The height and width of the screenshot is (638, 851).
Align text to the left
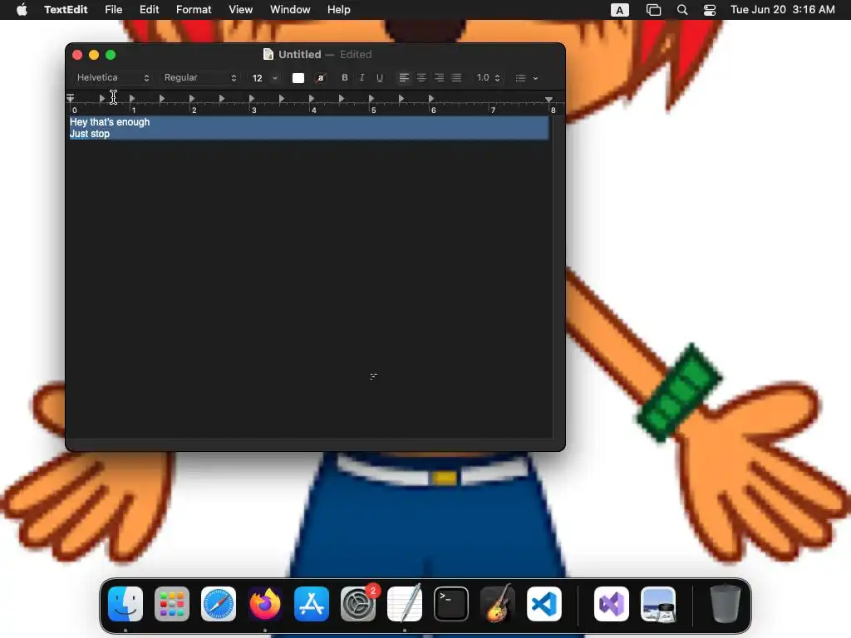[x=404, y=77]
